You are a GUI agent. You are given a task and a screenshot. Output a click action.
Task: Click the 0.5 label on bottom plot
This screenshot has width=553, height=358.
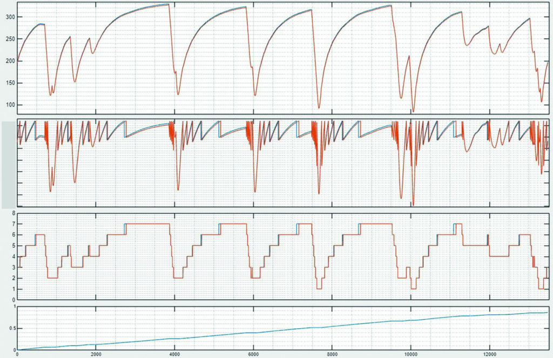(10, 328)
